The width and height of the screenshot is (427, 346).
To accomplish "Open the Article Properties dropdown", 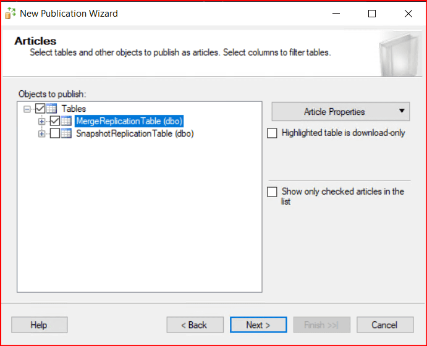I will click(340, 112).
